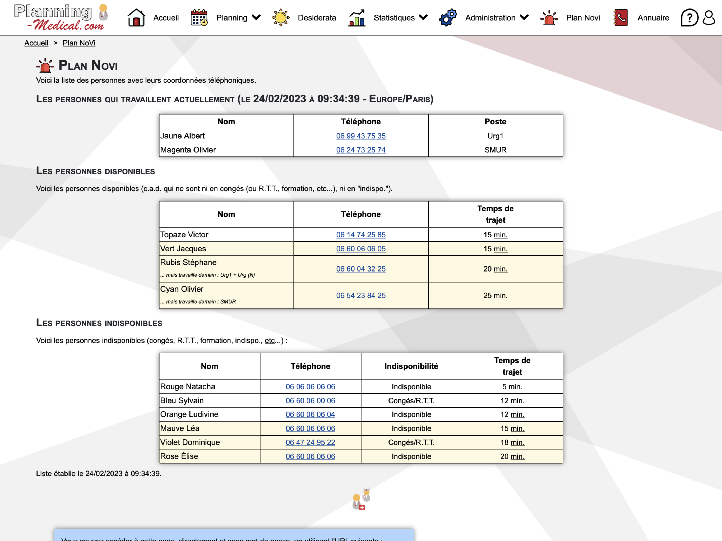This screenshot has width=722, height=541.
Task: Expand the Planning dropdown arrow
Action: 257,17
